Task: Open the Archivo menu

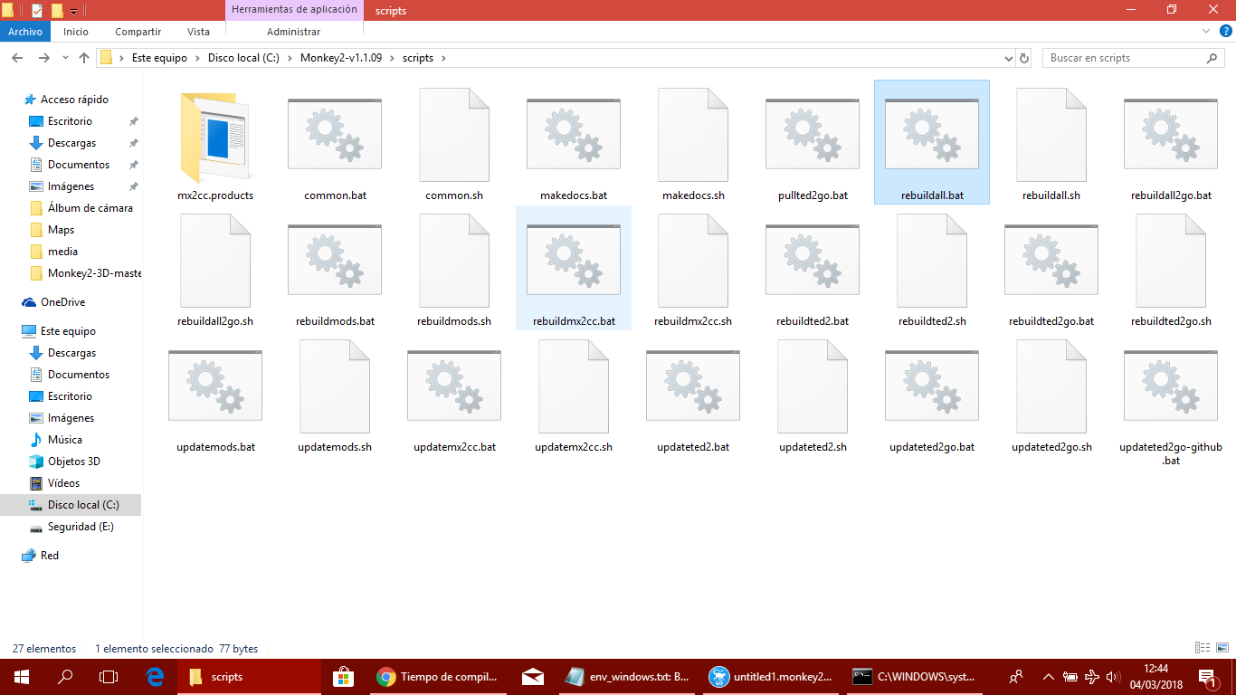Action: 25,32
